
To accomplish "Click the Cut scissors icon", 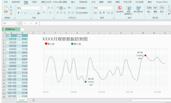I will [11, 7].
